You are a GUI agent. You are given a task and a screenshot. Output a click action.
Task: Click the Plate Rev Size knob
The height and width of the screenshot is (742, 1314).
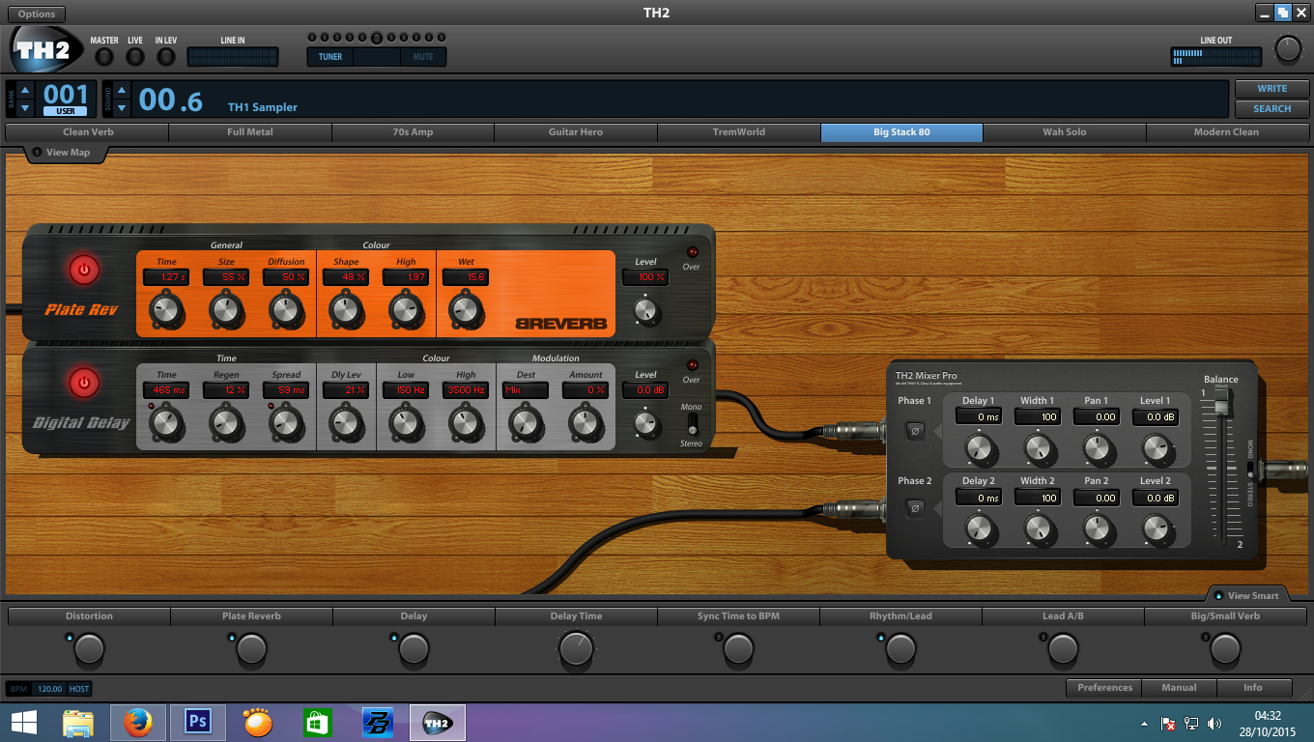coord(226,310)
